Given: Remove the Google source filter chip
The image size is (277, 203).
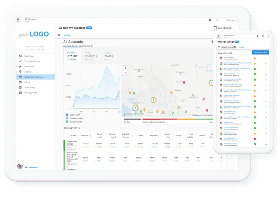Looking at the screenshot, I should 235,47.
